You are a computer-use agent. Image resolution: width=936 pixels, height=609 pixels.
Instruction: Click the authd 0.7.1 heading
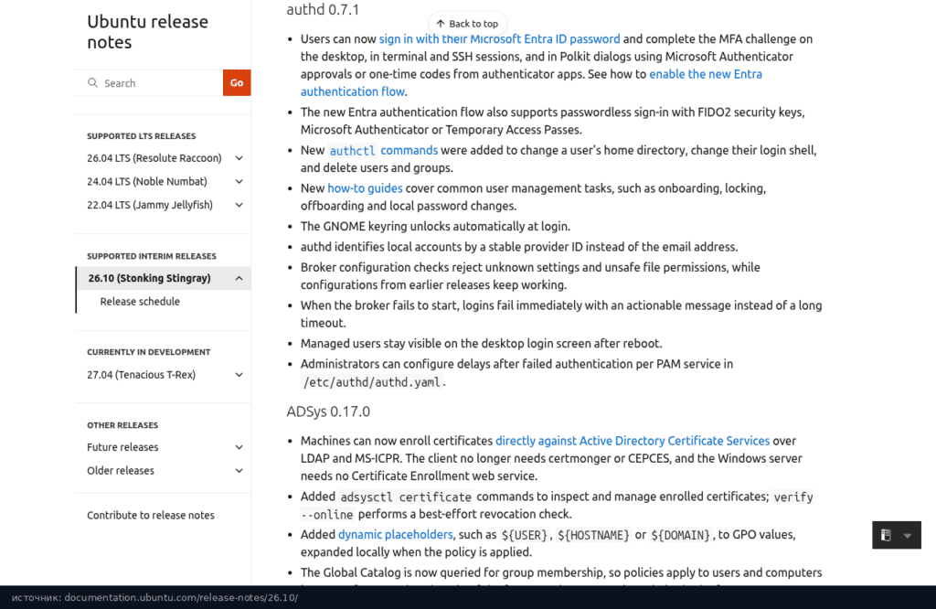point(323,9)
